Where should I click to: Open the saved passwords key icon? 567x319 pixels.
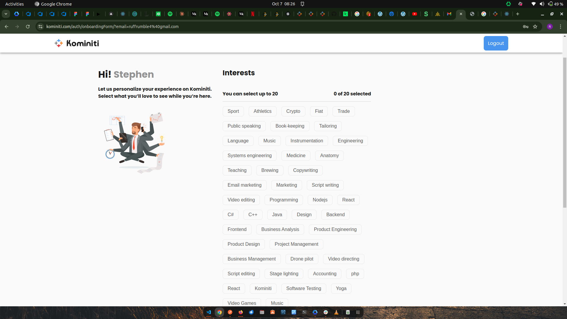pos(526,27)
